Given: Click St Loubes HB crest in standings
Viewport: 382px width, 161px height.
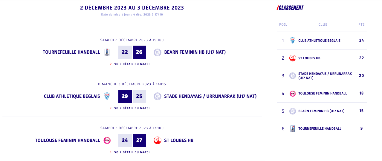Looking at the screenshot, I should (293, 58).
